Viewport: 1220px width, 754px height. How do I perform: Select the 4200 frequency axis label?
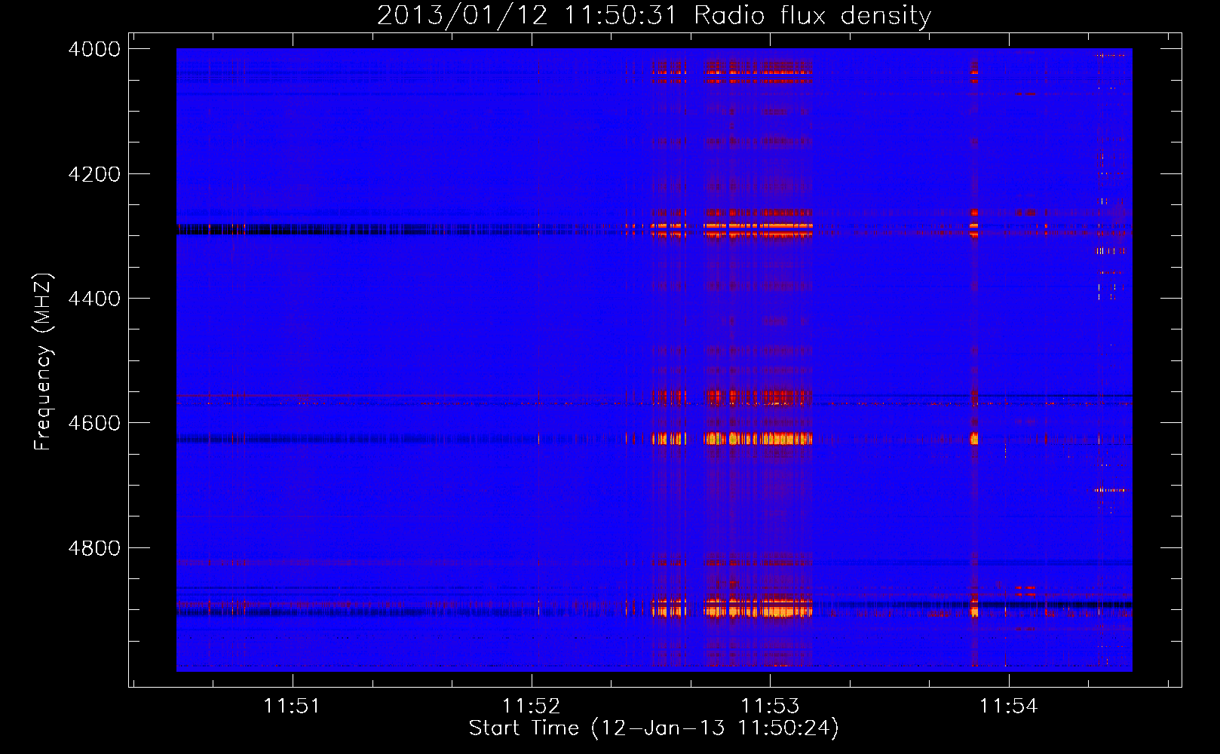click(x=94, y=174)
